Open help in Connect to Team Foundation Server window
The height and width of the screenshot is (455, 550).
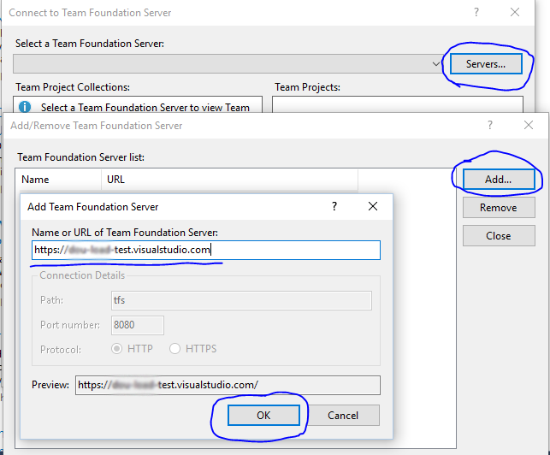[476, 12]
